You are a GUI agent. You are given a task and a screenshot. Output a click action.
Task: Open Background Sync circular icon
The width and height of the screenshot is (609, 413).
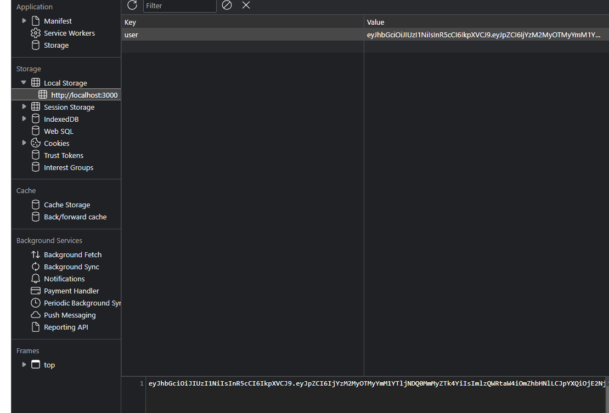pyautogui.click(x=35, y=267)
